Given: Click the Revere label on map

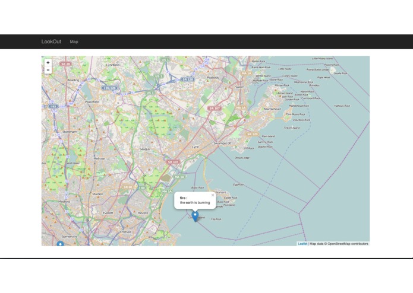Looking at the screenshot, I should click(143, 213).
